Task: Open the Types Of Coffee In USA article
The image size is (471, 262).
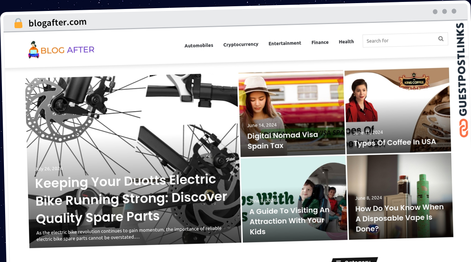Action: [395, 143]
